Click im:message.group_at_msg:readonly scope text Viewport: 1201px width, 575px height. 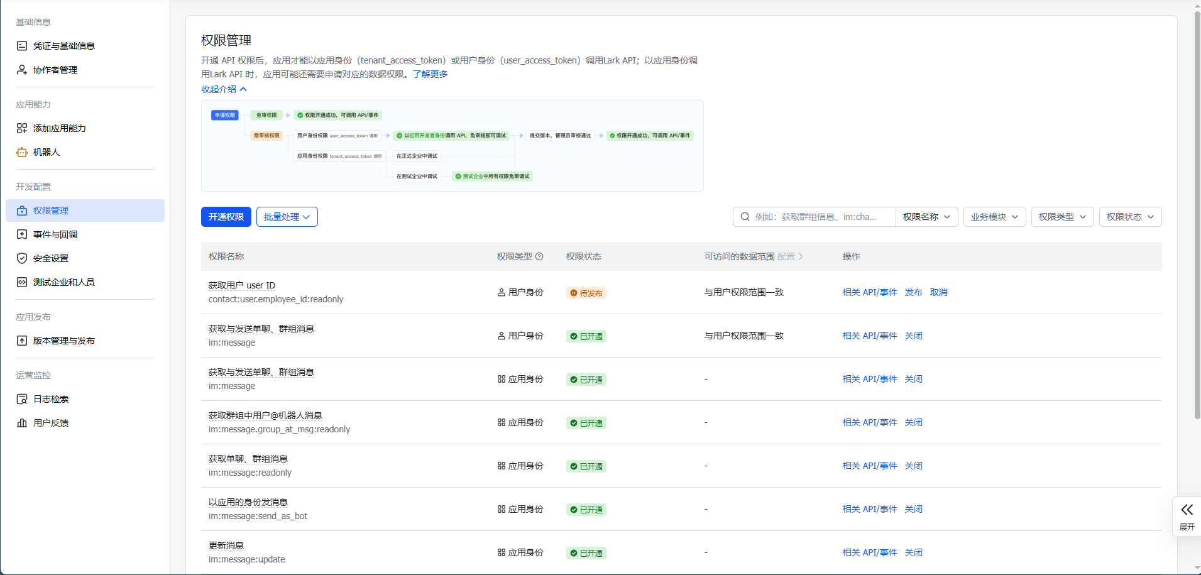[x=279, y=429]
